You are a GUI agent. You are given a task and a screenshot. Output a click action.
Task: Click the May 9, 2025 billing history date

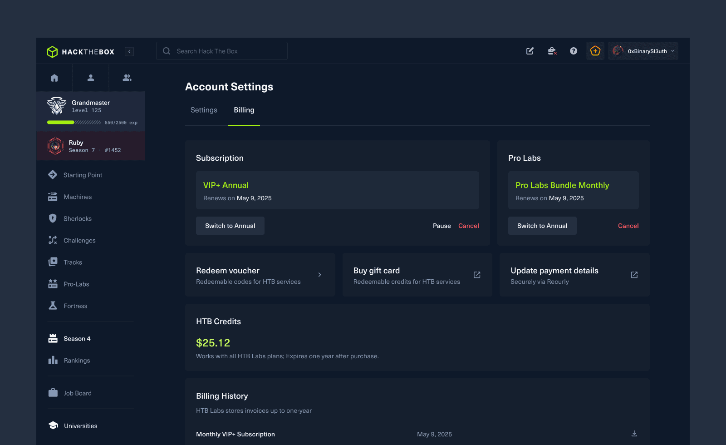coord(435,434)
